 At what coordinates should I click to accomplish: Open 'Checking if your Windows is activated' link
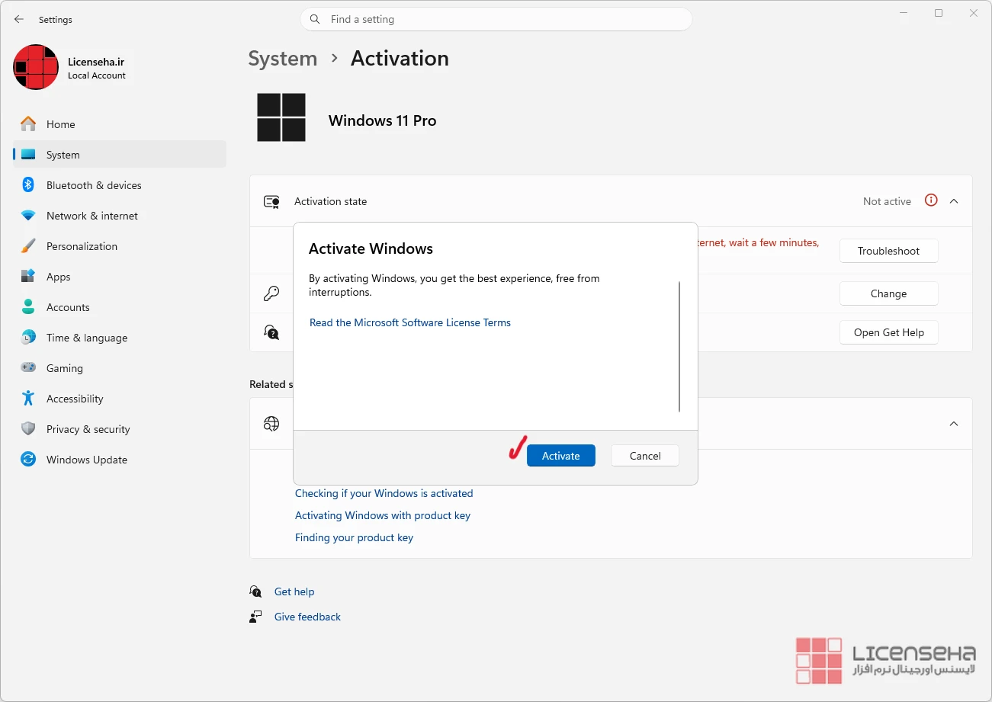pyautogui.click(x=384, y=493)
